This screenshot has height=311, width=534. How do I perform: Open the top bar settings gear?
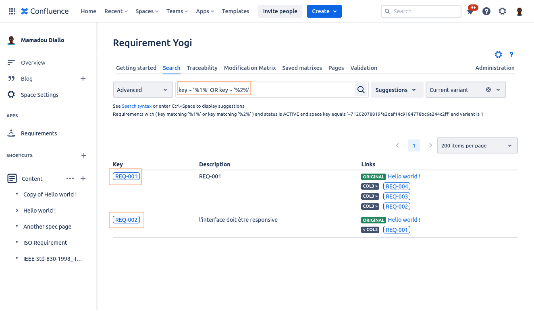(502, 11)
